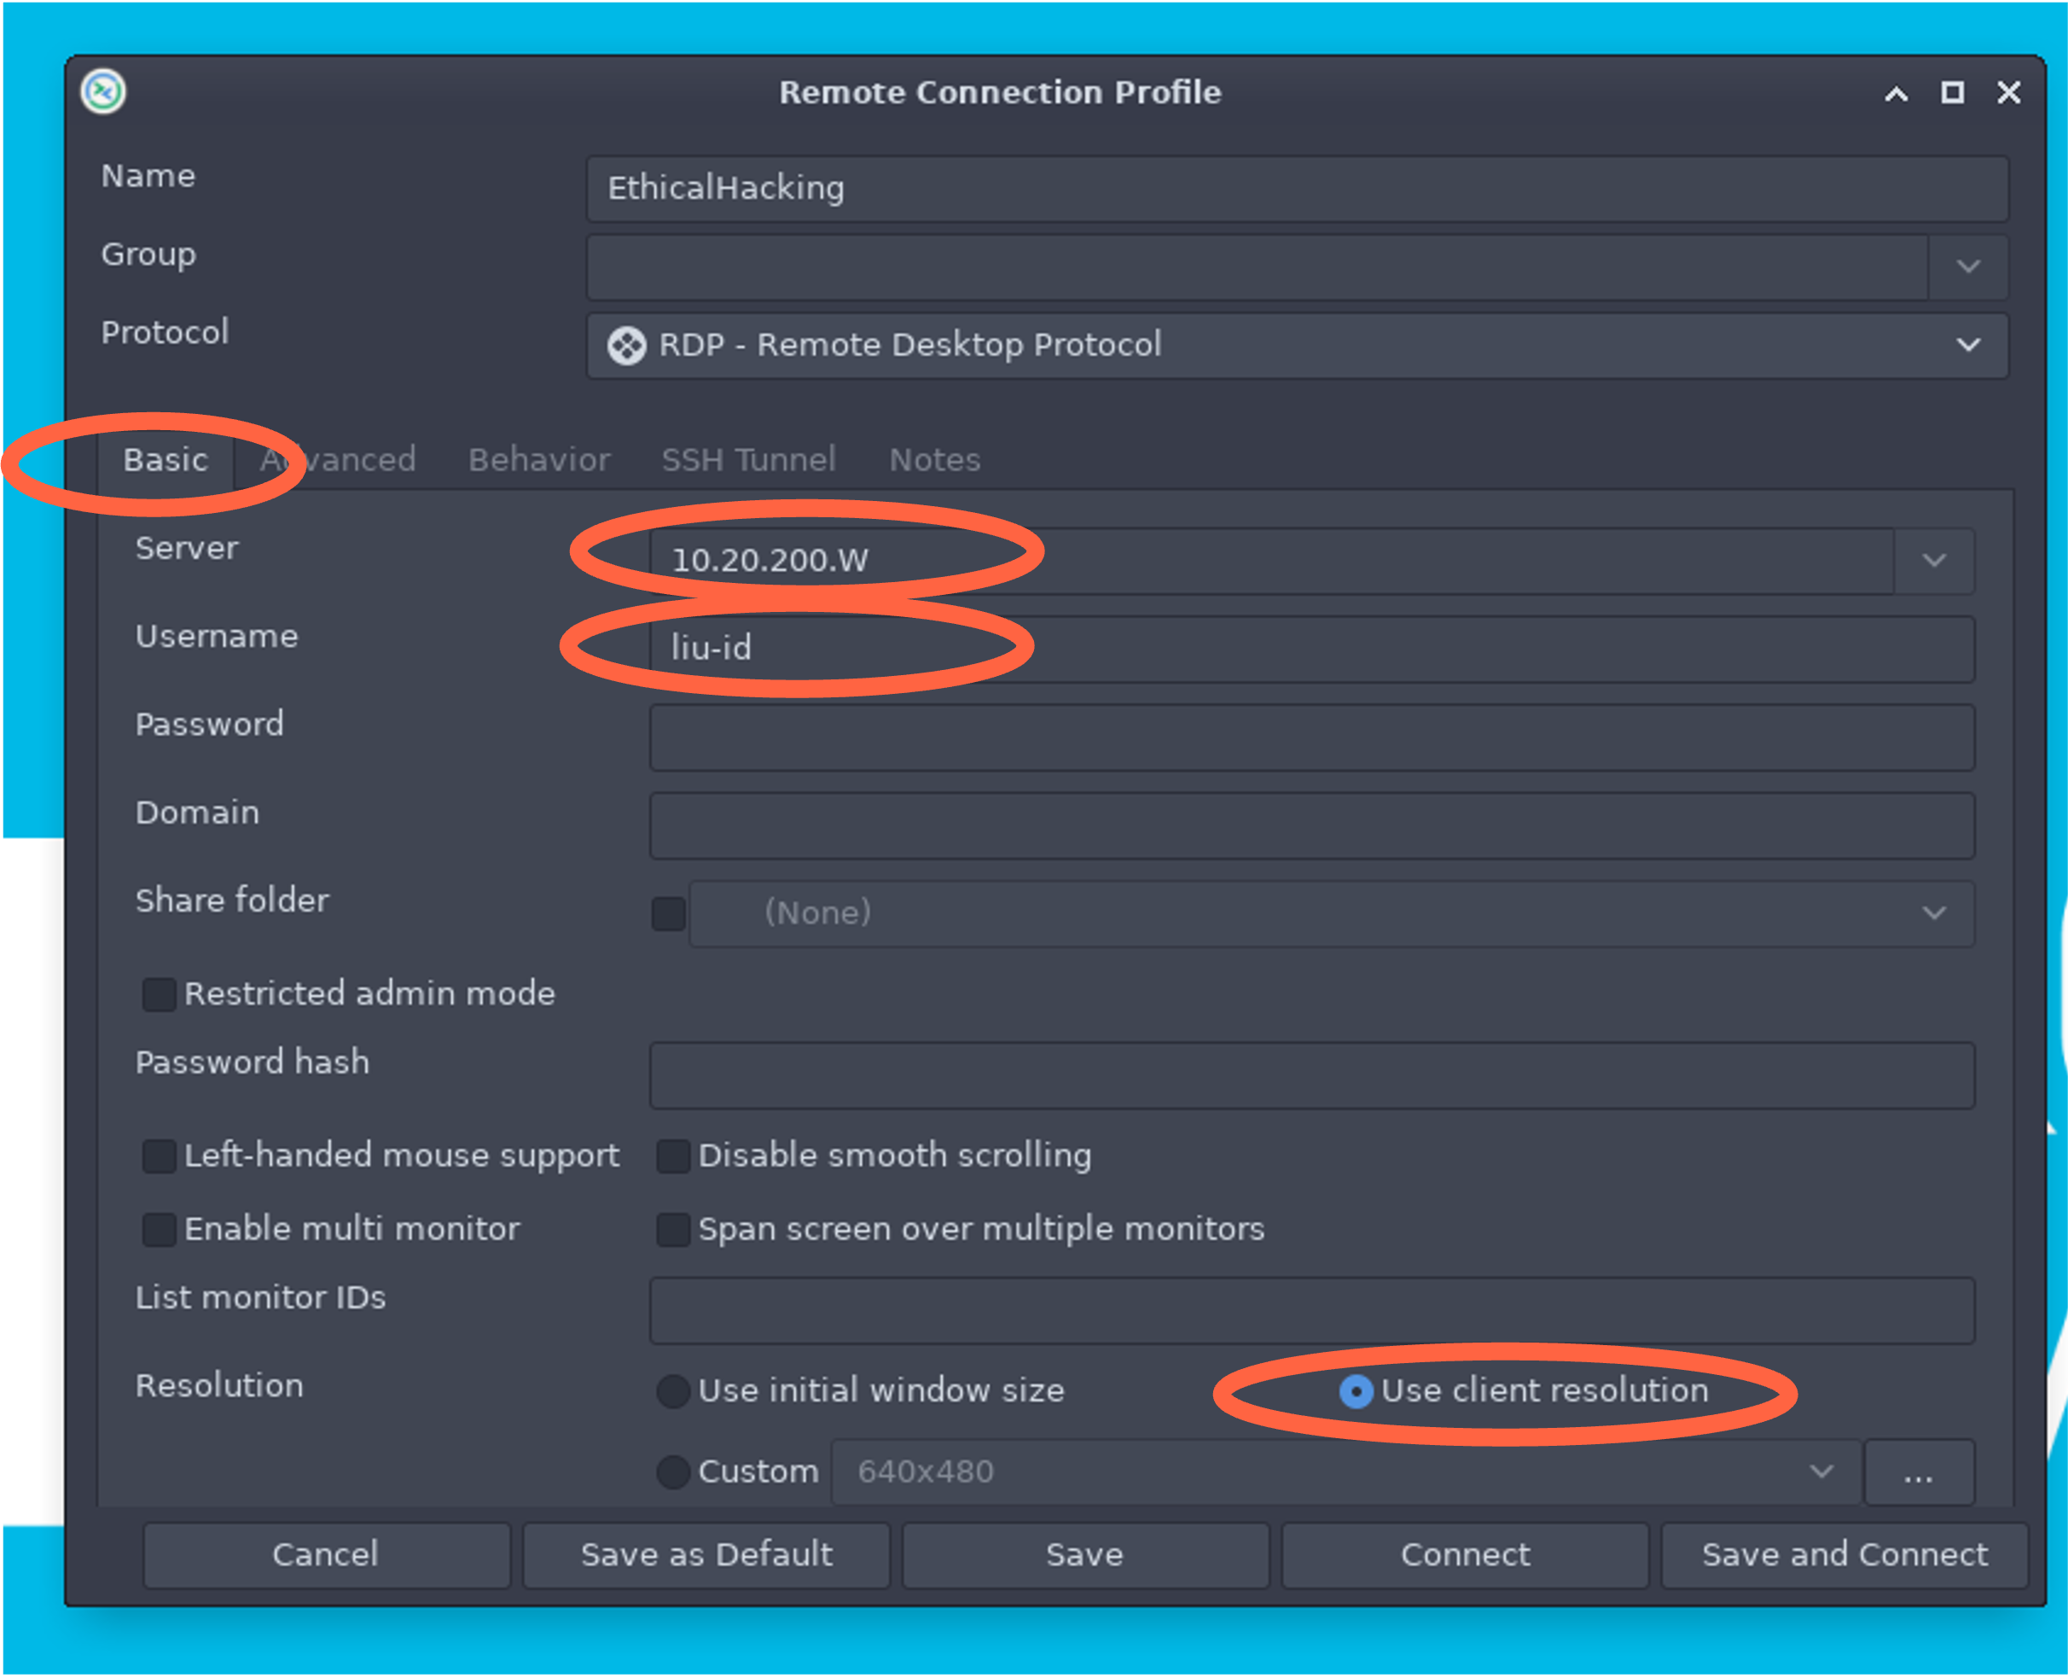Switch to the Basic tab

click(166, 460)
